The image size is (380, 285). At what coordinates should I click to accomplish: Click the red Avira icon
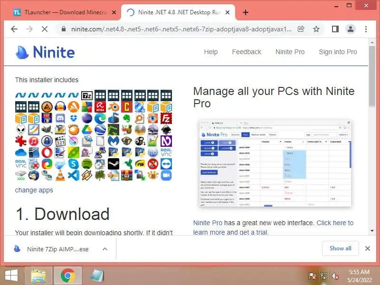100,107
